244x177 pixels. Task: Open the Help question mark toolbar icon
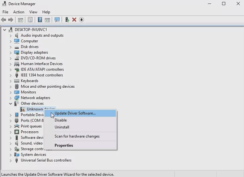coord(40,20)
